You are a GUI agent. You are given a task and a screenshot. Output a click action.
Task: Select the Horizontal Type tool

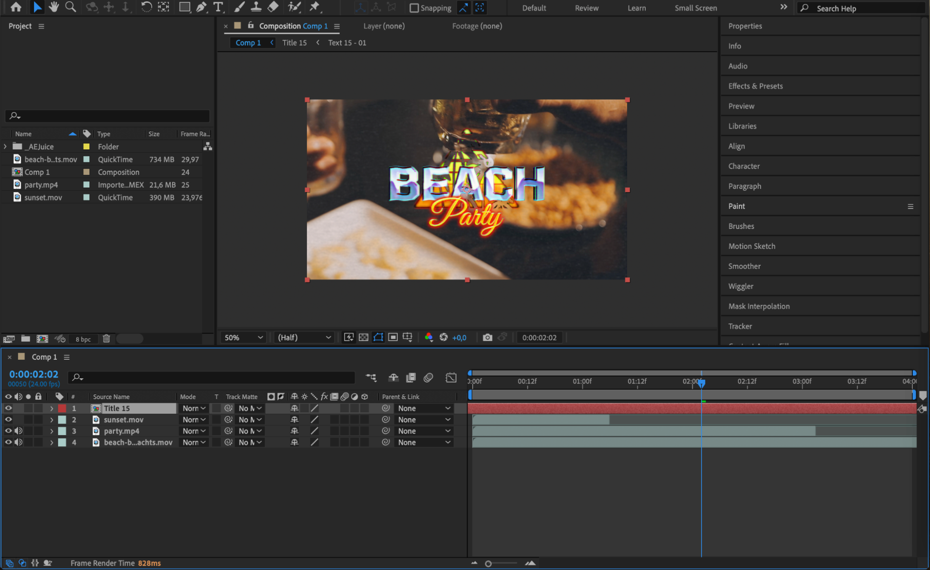click(x=218, y=7)
